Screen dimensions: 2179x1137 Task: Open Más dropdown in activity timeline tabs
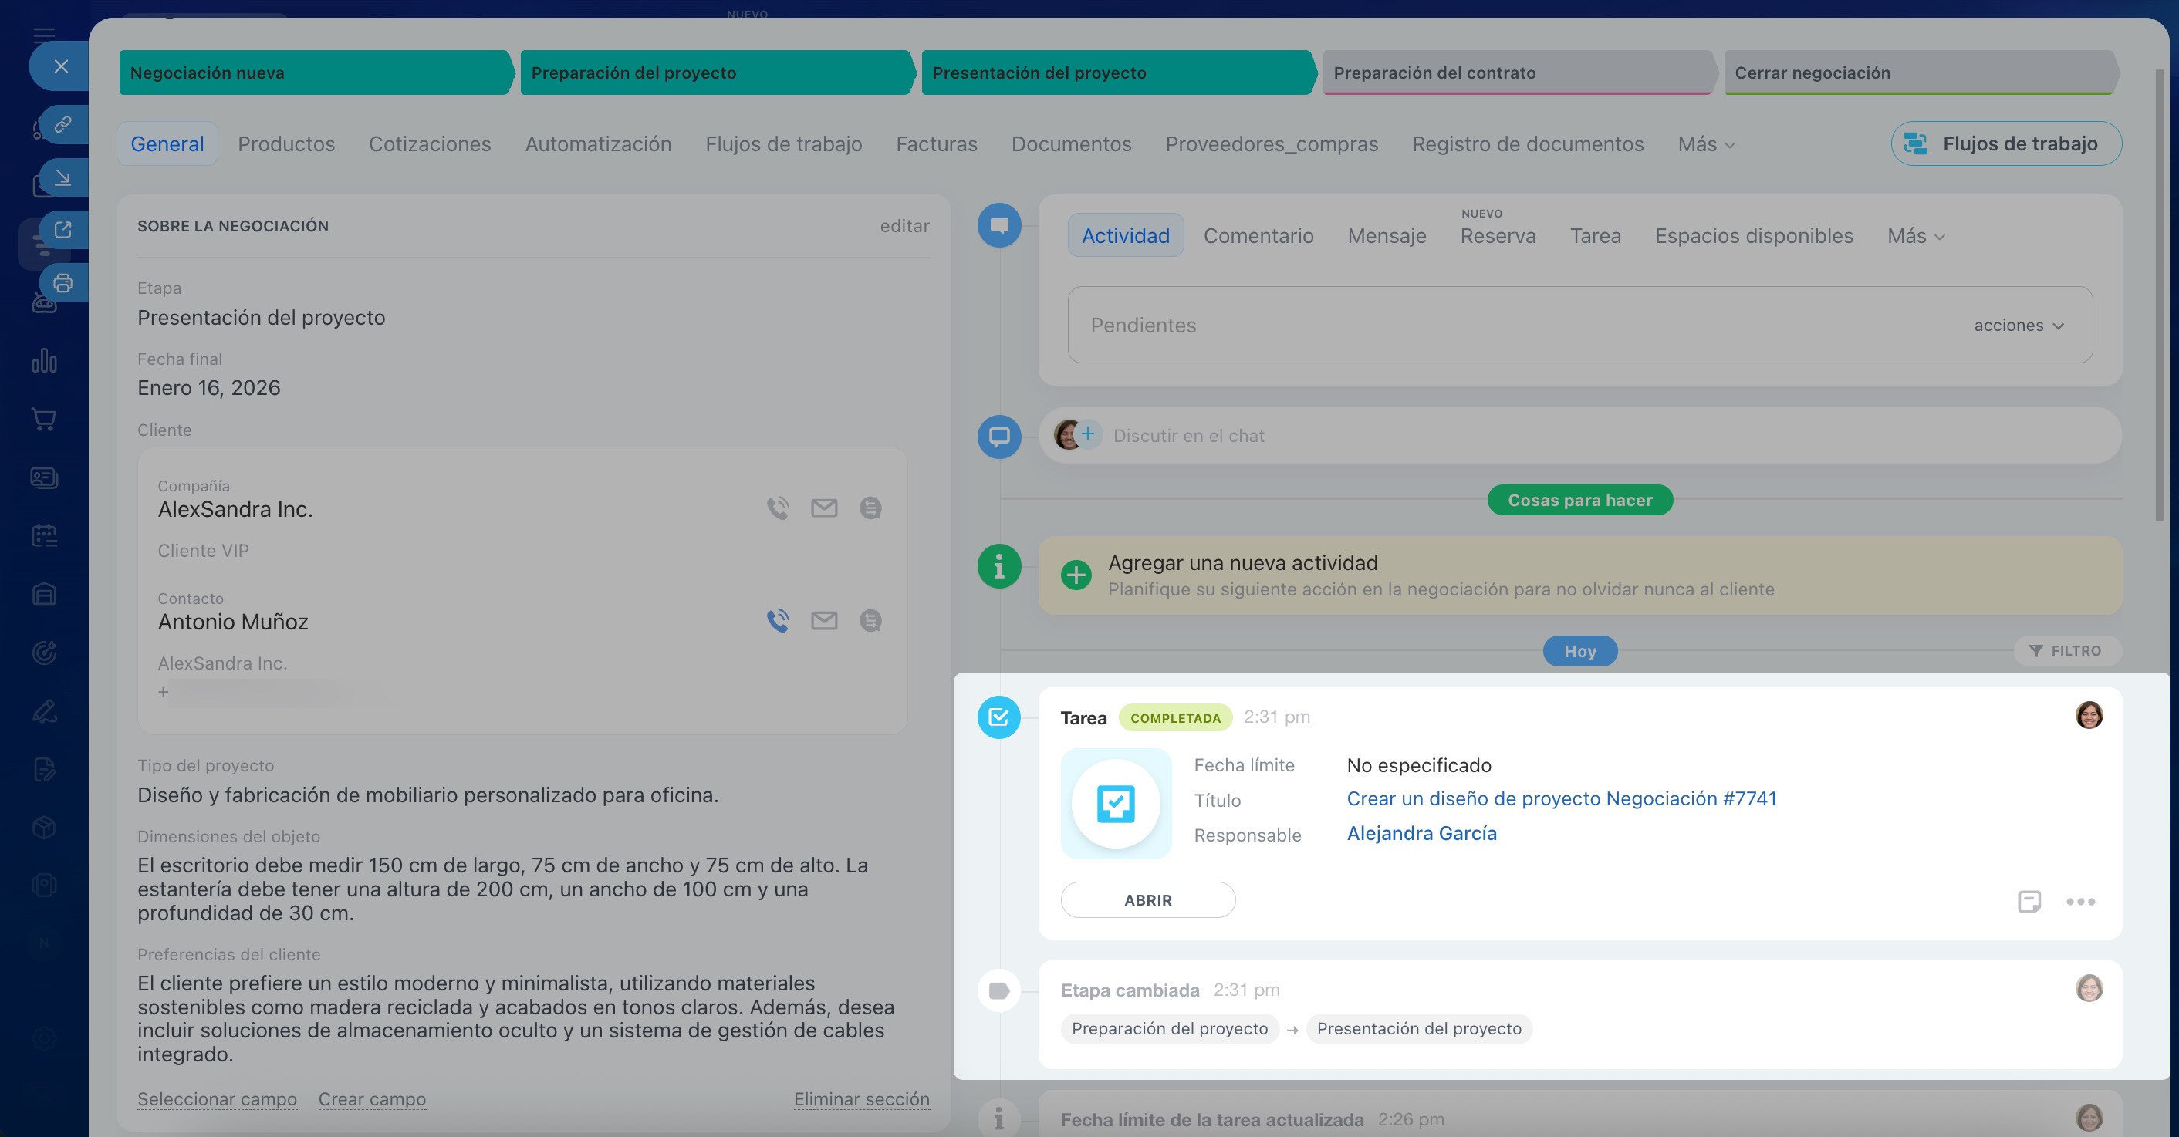pos(1915,236)
